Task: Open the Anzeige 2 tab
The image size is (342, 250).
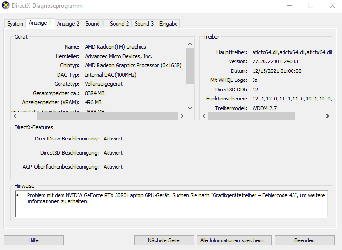Action: pyautogui.click(x=68, y=24)
